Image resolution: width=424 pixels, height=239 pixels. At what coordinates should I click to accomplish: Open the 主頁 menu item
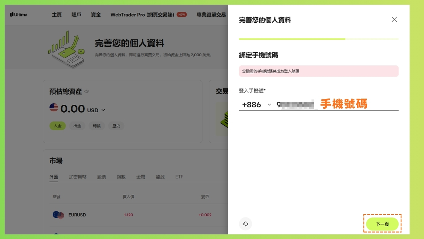(x=57, y=15)
